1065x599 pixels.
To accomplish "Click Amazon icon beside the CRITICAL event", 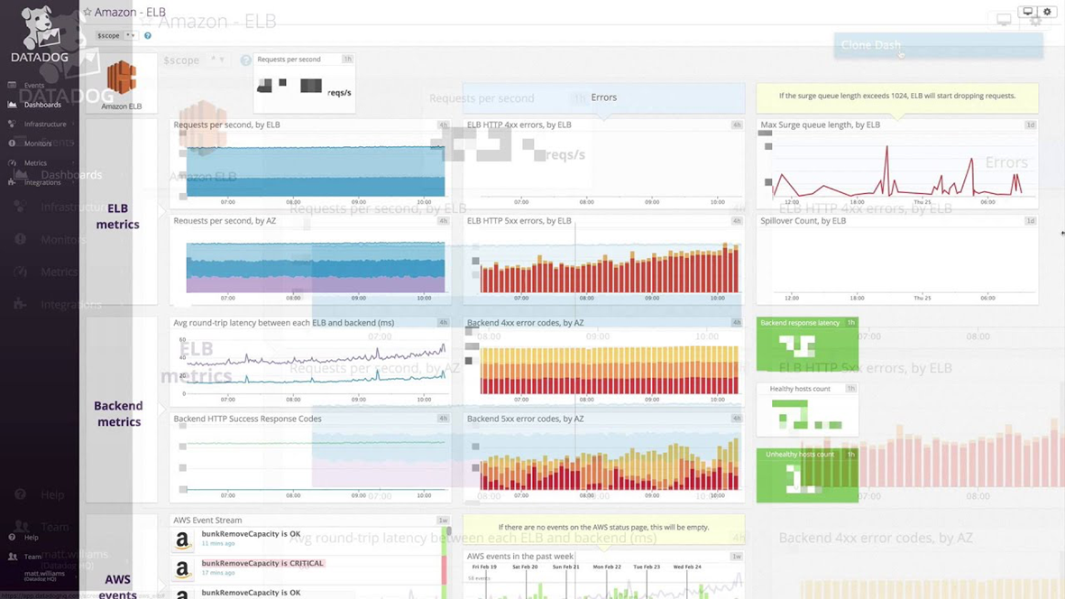I will pos(182,569).
